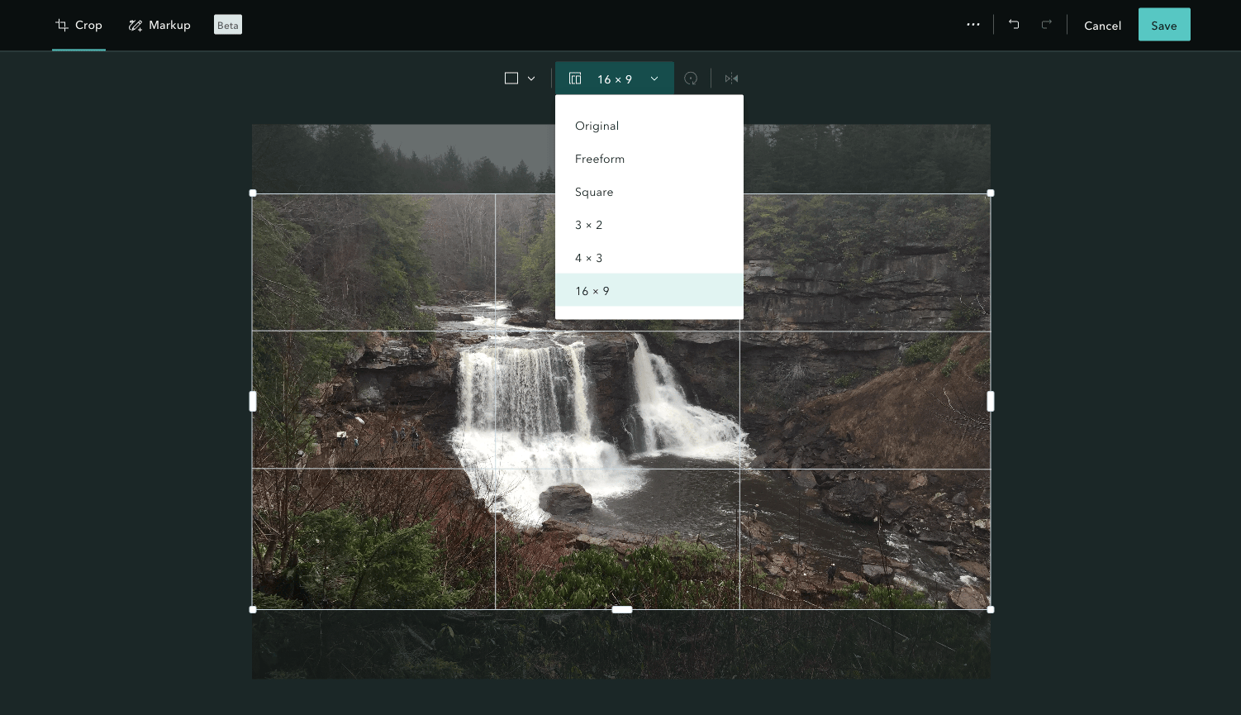The height and width of the screenshot is (715, 1241).
Task: Set the crop to Square
Action: click(x=594, y=192)
